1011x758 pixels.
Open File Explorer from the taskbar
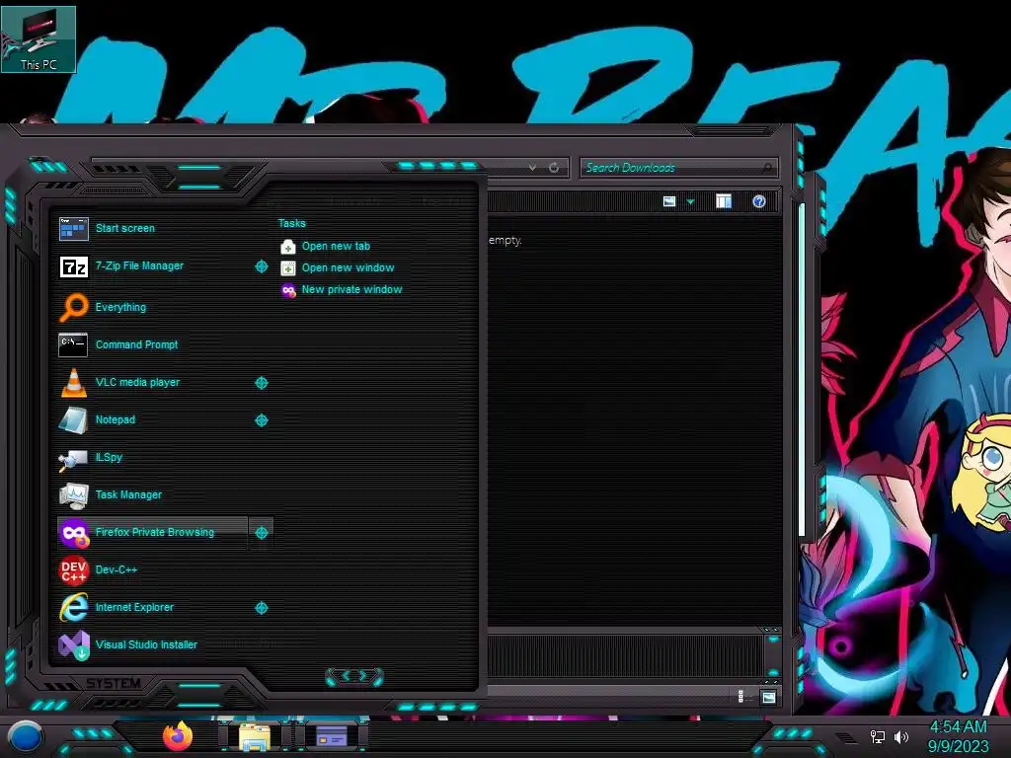[x=255, y=736]
